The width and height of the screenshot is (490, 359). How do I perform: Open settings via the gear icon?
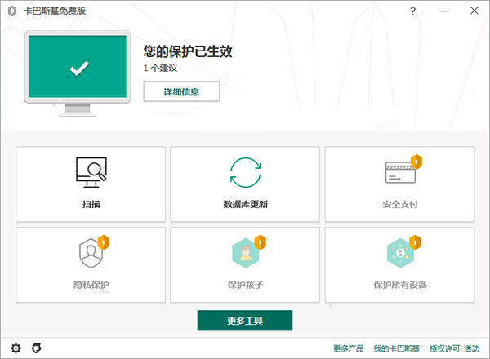coord(16,348)
